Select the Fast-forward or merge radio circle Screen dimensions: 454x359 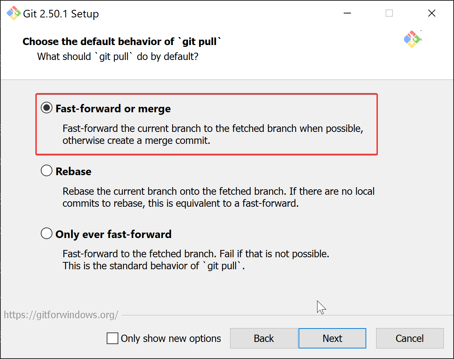pyautogui.click(x=47, y=108)
